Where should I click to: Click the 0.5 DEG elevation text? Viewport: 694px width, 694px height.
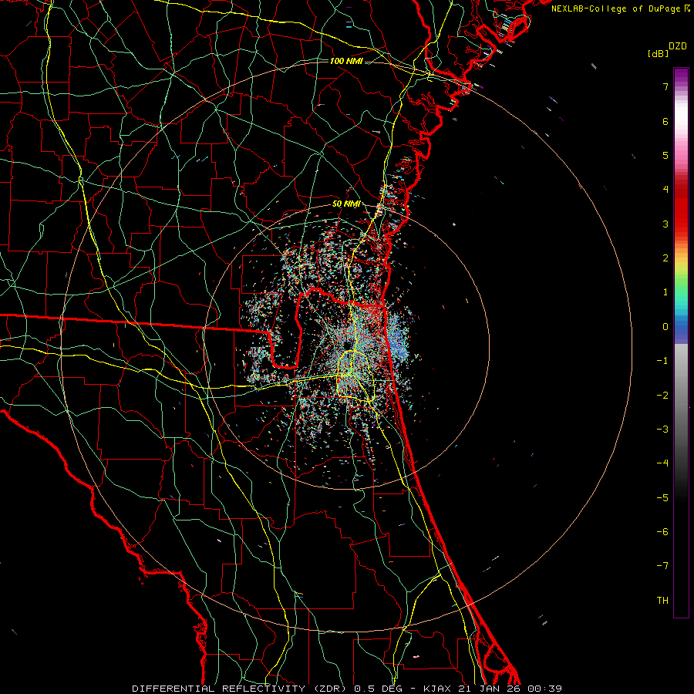pos(378,689)
